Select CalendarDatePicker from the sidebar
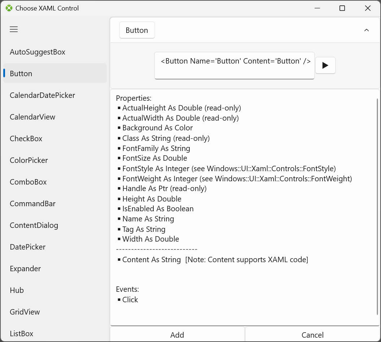Screen dimensions: 381x342 point(42,95)
